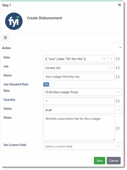Open the merge field braces beside Job

(x=118, y=68)
